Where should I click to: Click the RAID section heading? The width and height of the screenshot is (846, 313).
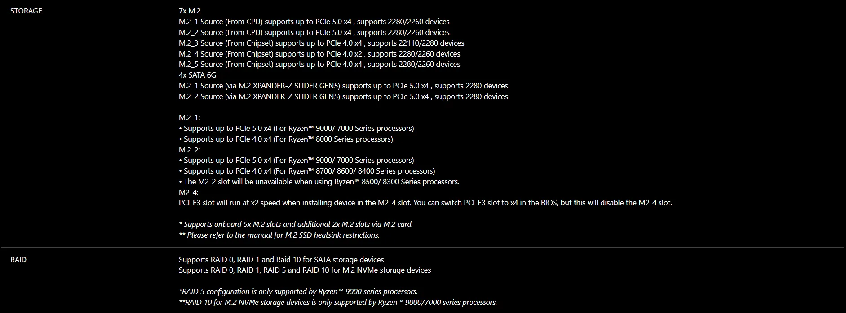pyautogui.click(x=18, y=260)
